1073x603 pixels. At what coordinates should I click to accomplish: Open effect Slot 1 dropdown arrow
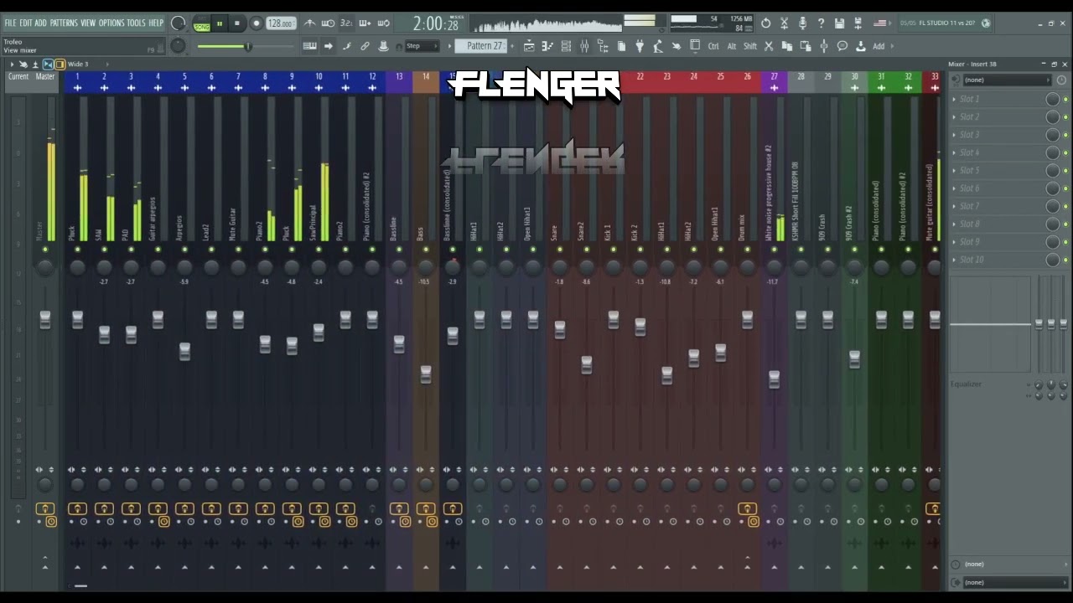click(x=954, y=99)
